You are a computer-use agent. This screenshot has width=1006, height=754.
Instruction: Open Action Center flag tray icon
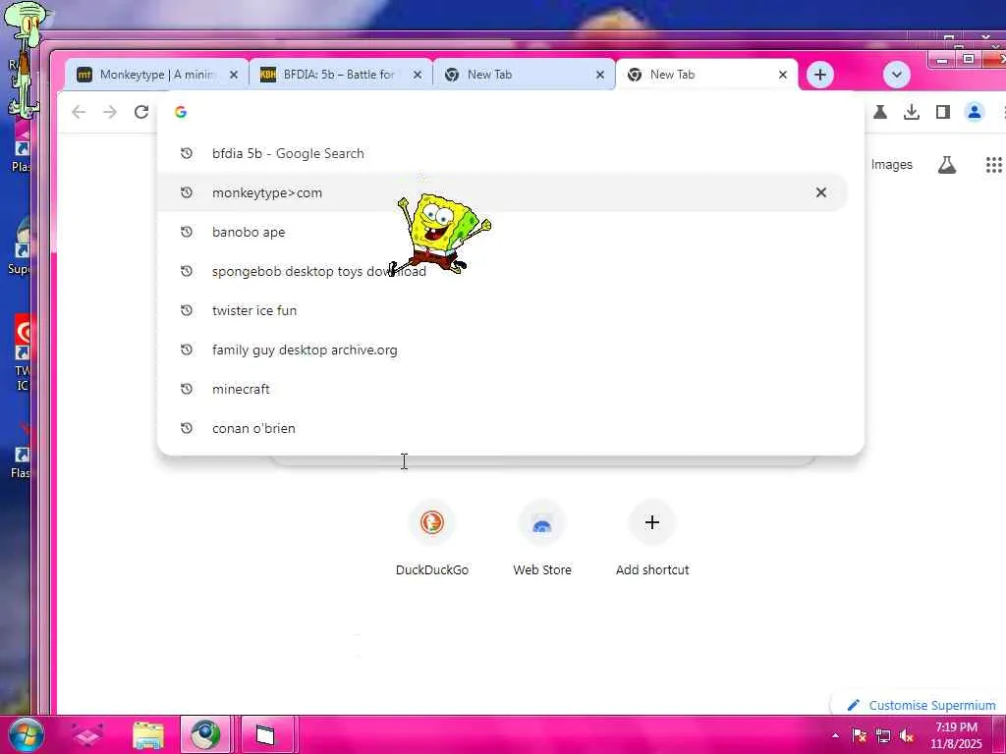point(859,735)
